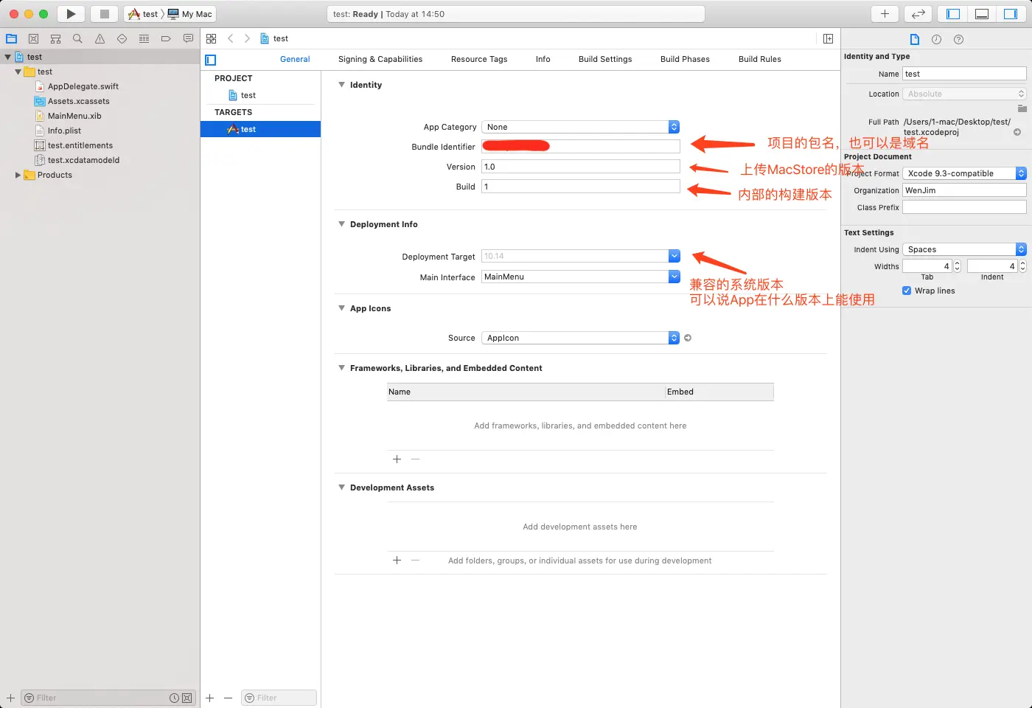Viewport: 1032px width, 708px height.
Task: Show the History inspector
Action: (936, 40)
